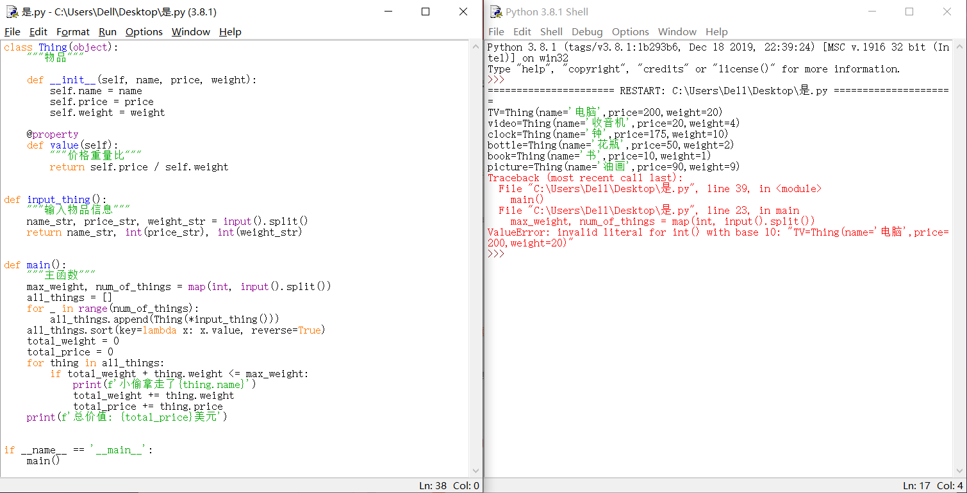Click the Shell scrollbar up arrow
The width and height of the screenshot is (967, 493).
[959, 46]
